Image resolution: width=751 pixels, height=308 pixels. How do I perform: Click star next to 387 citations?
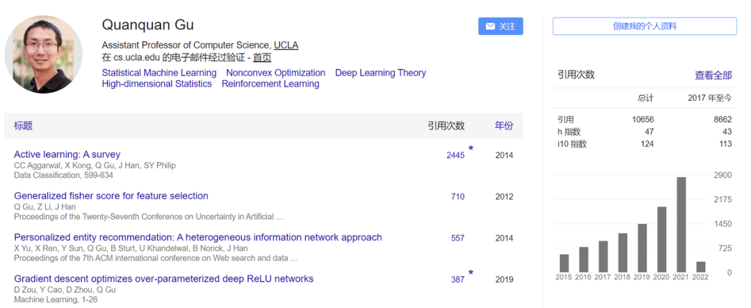click(471, 273)
